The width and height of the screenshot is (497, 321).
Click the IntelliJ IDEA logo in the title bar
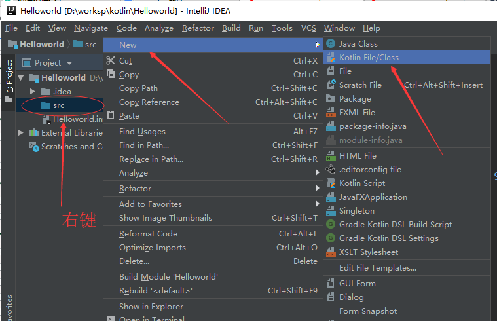point(12,10)
